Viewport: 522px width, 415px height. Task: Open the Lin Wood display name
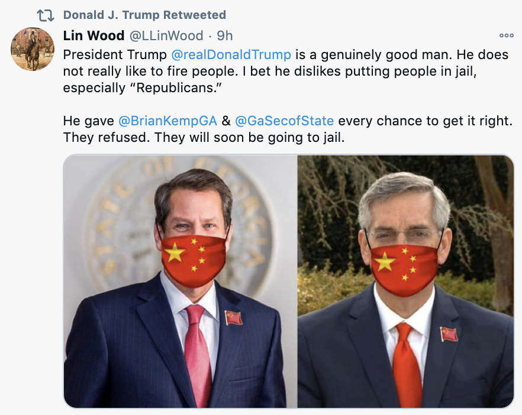coord(94,35)
